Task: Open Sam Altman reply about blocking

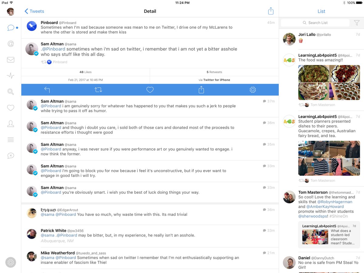Action: point(150,171)
